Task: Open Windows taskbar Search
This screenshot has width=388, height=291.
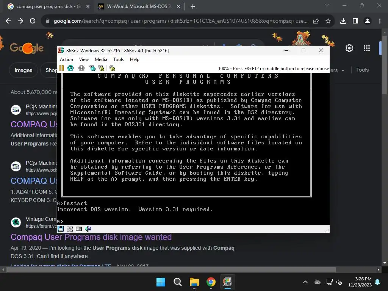Action: (x=178, y=282)
